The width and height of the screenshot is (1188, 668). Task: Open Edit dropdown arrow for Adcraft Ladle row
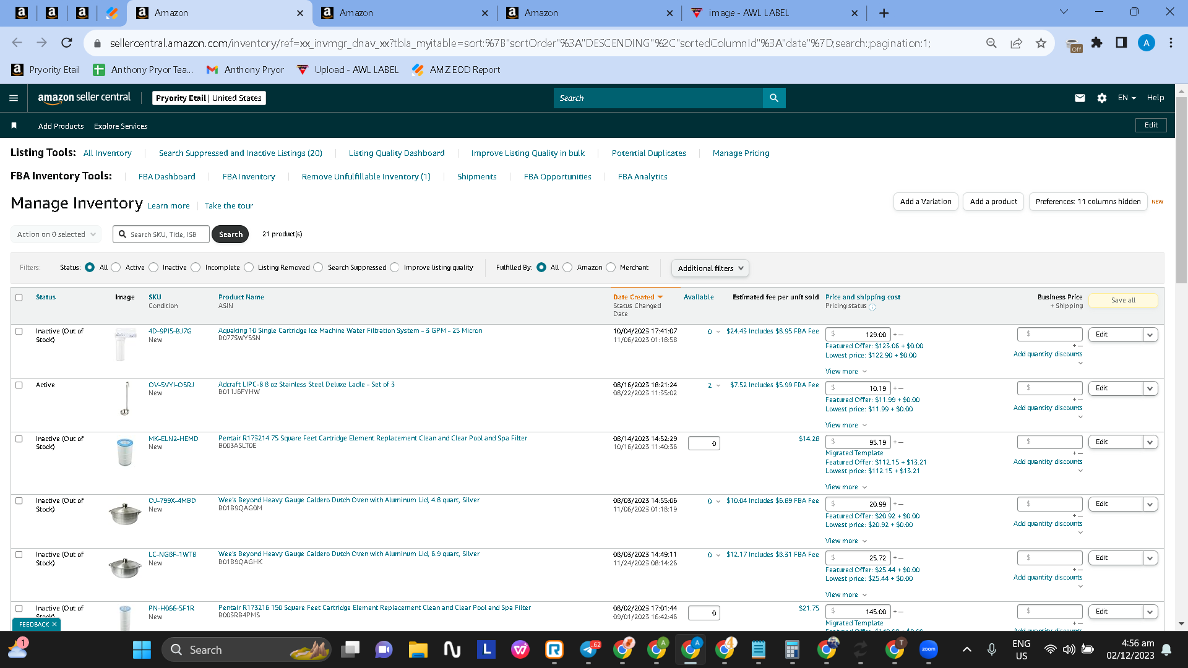coord(1150,388)
